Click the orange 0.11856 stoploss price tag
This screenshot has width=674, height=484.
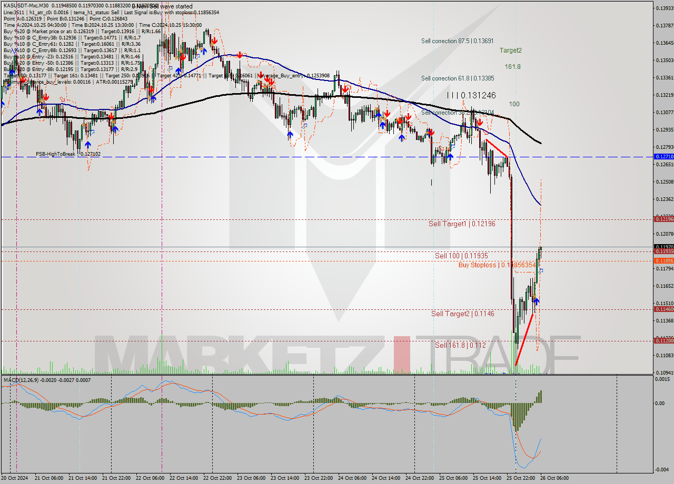[x=663, y=260]
